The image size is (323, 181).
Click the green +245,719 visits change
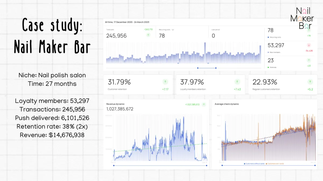[x=148, y=29]
